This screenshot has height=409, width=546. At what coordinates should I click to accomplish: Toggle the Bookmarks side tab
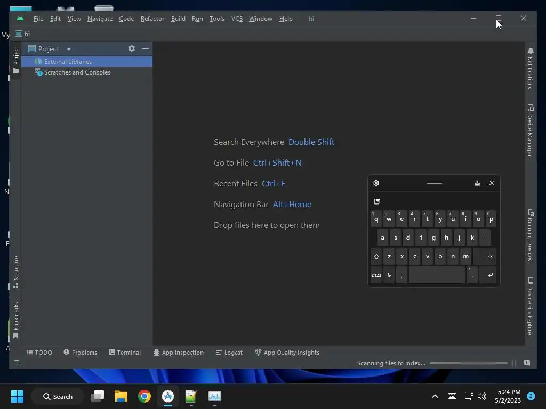[15, 320]
